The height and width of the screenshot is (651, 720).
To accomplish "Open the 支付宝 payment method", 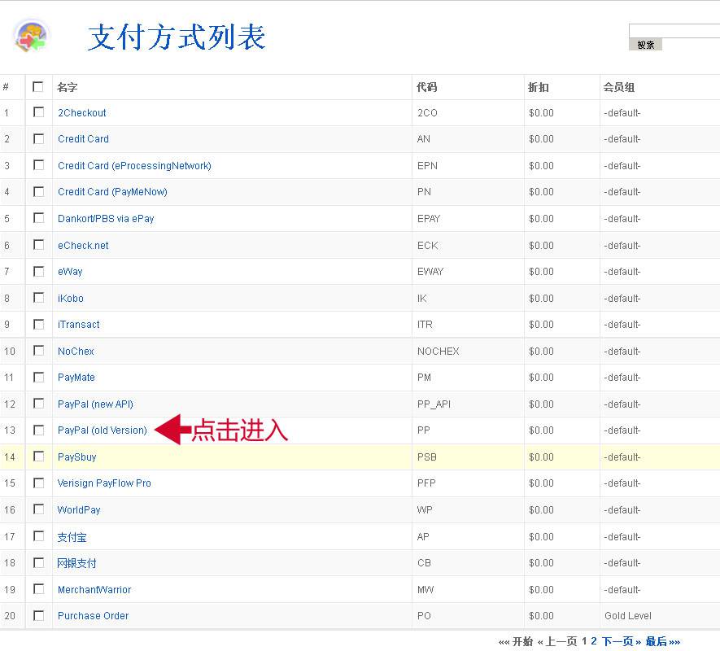I will pyautogui.click(x=72, y=536).
